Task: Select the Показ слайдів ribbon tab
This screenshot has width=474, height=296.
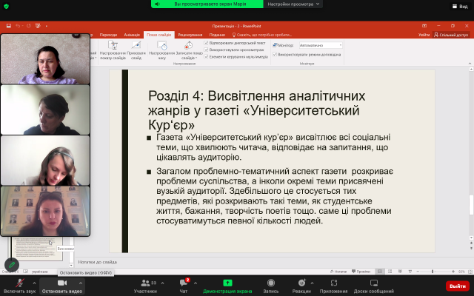Action: pos(159,35)
